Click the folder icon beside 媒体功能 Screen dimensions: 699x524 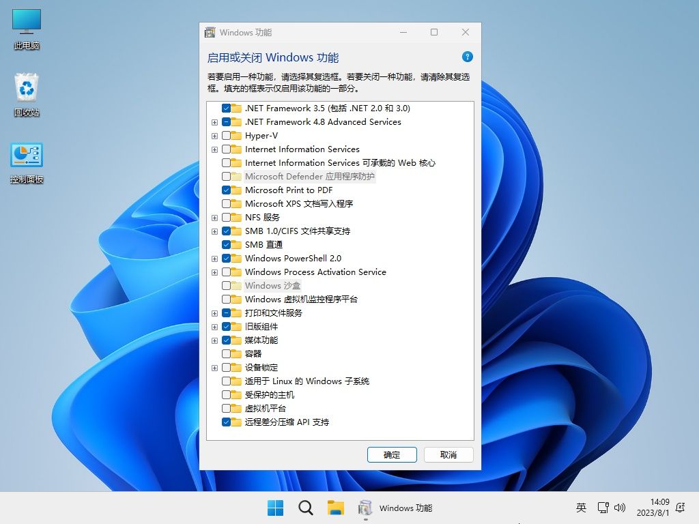coord(236,340)
